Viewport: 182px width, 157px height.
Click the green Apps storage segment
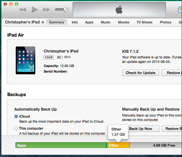click(x=60, y=145)
